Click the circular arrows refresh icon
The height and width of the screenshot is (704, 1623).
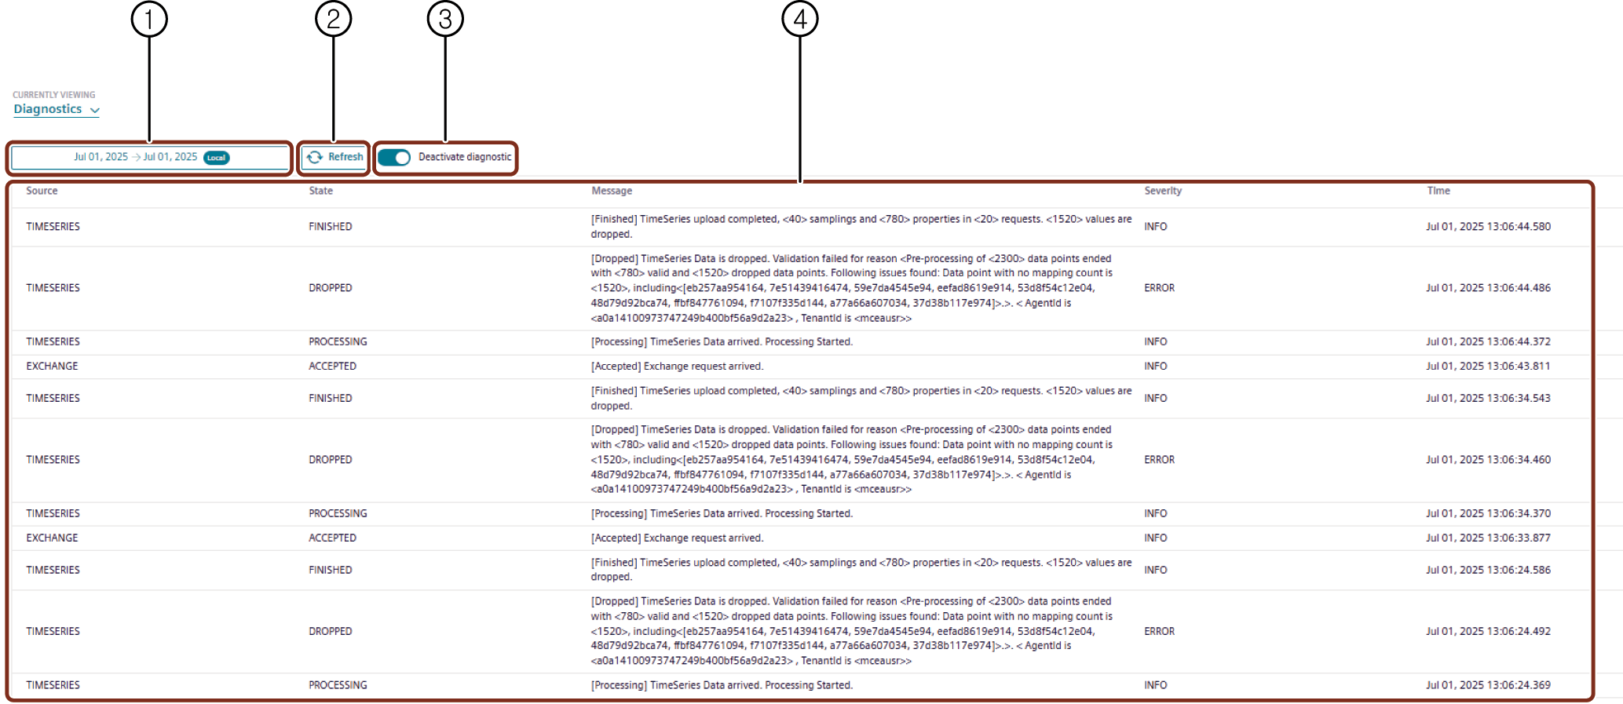coord(315,157)
